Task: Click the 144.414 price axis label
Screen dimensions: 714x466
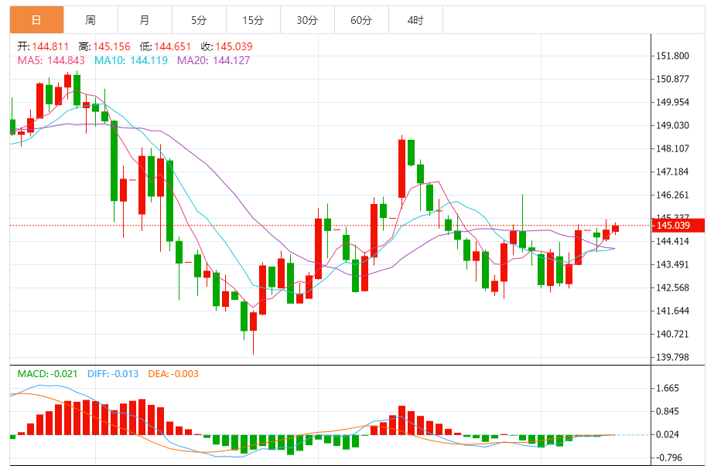Action: pos(672,242)
